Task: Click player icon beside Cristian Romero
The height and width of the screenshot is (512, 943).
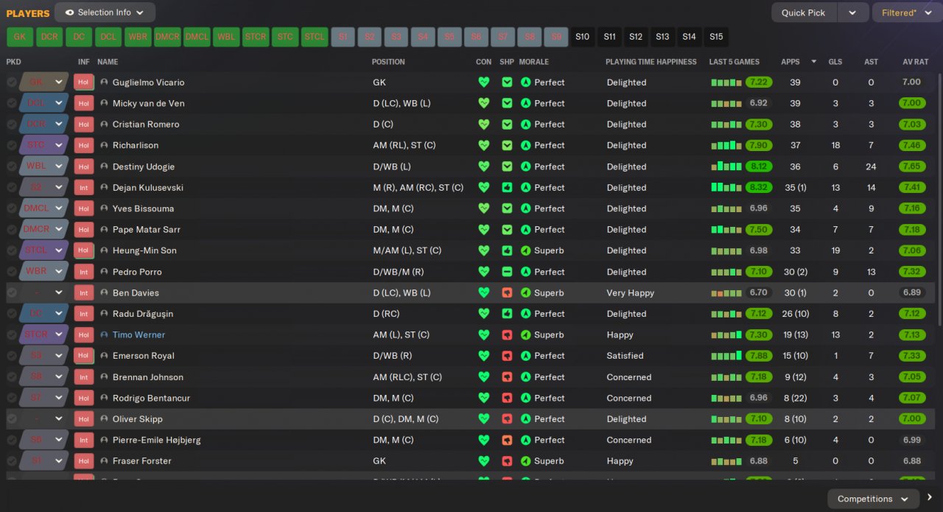Action: coord(104,125)
